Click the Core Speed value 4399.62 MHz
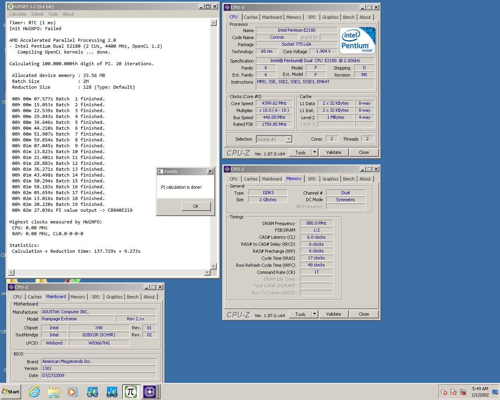 coord(274,104)
